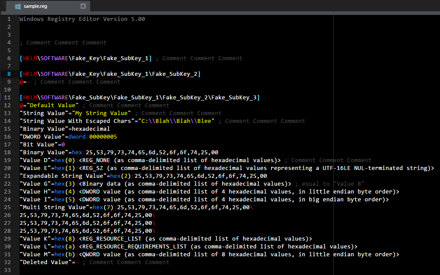440x275 pixels.
Task: Place cursor in "Windows Registry Editor Version 5.00" header
Action: (82, 19)
